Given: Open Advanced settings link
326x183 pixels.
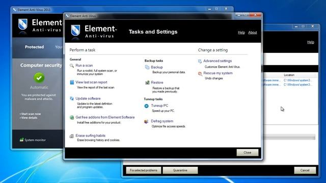Looking at the screenshot, I should 218,61.
